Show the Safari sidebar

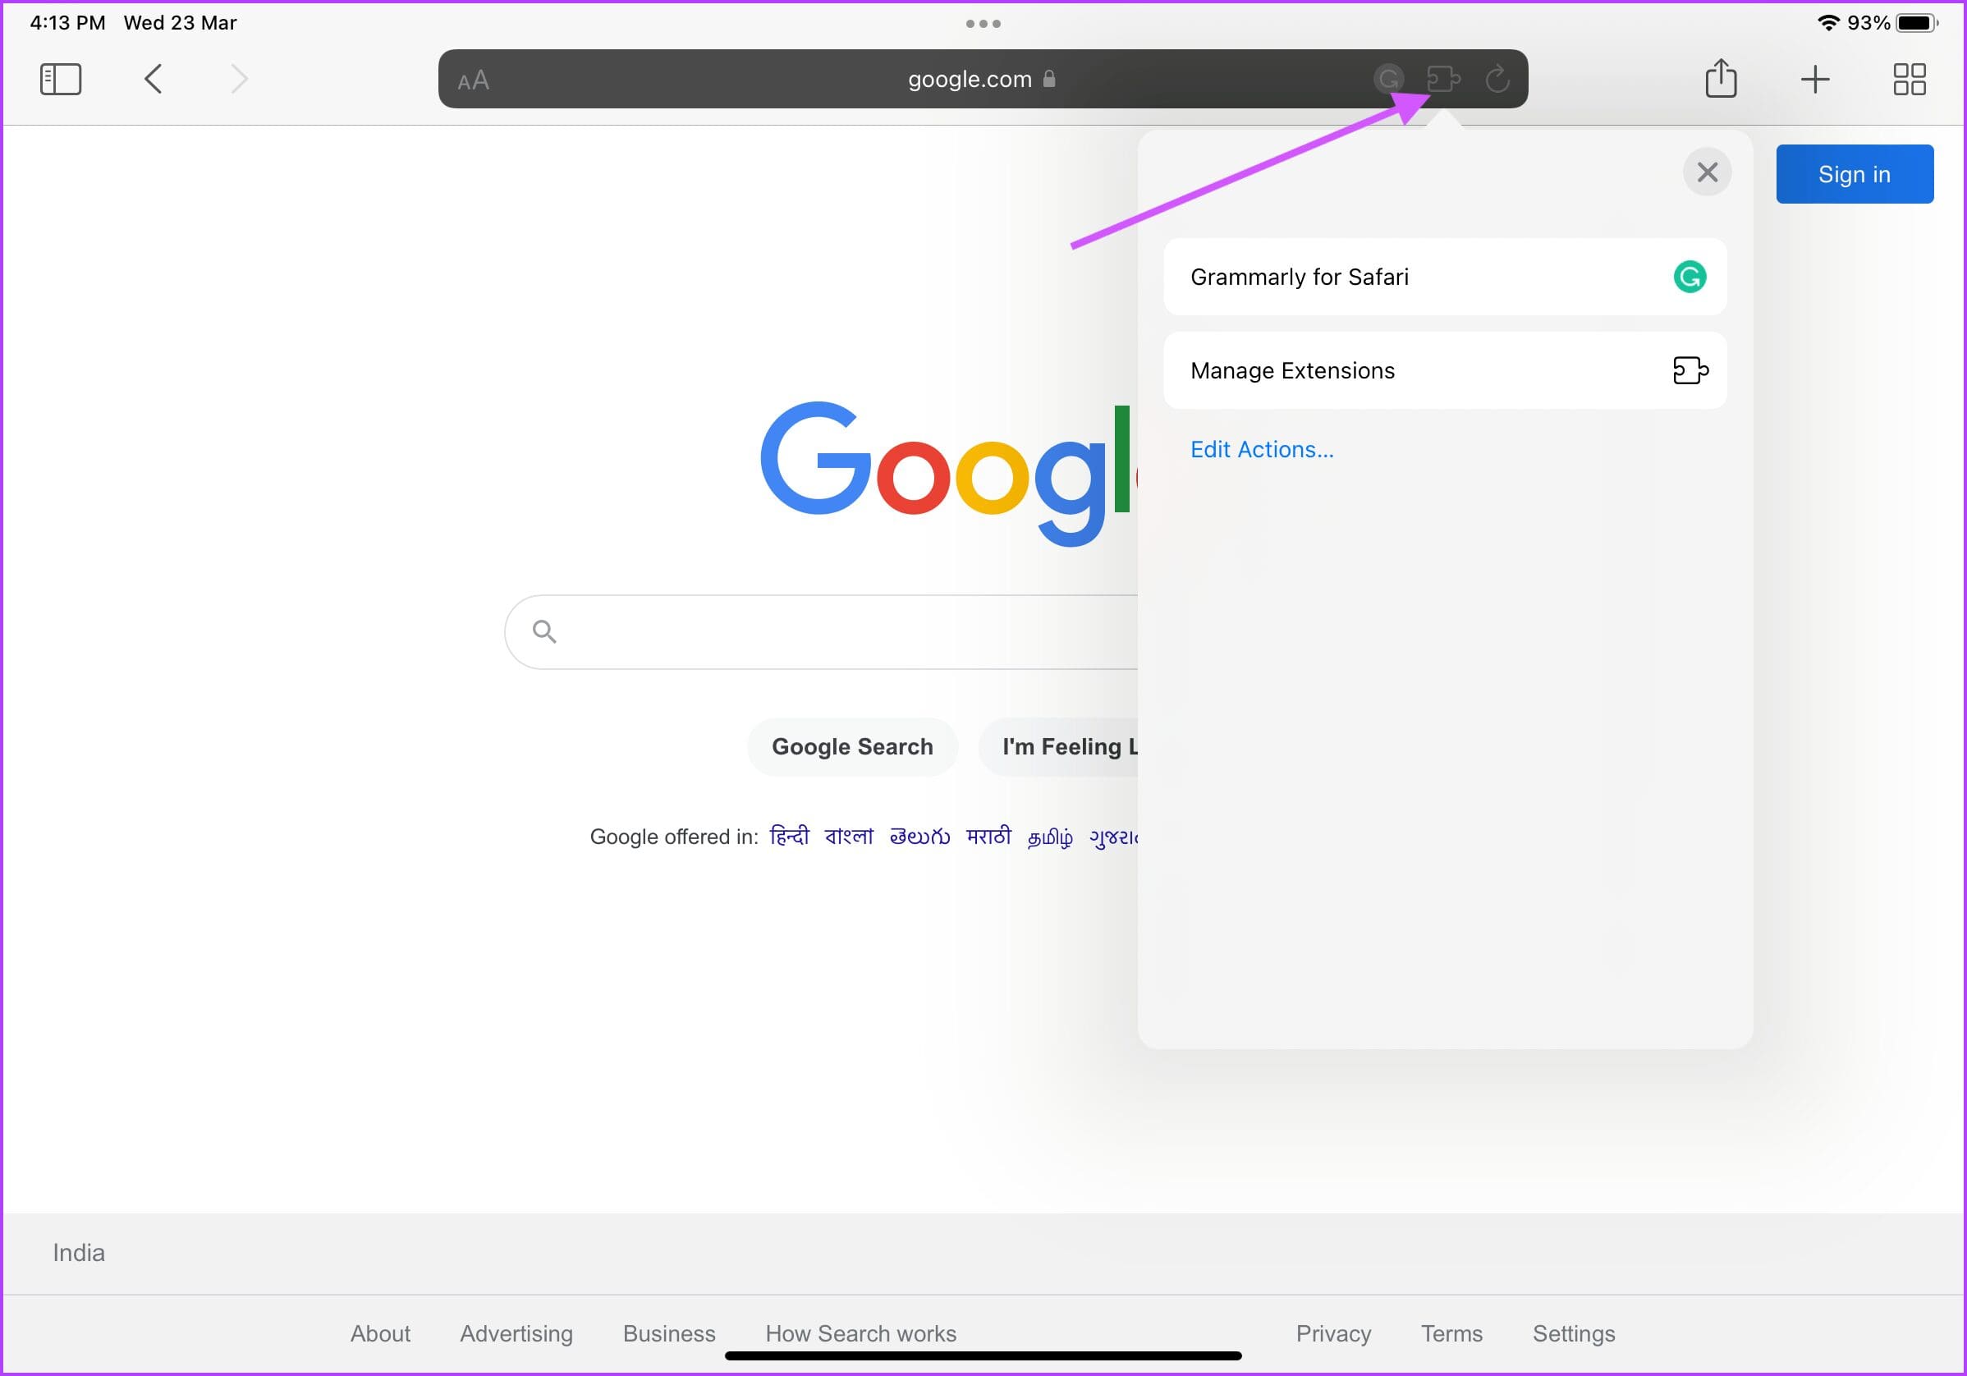pyautogui.click(x=61, y=79)
